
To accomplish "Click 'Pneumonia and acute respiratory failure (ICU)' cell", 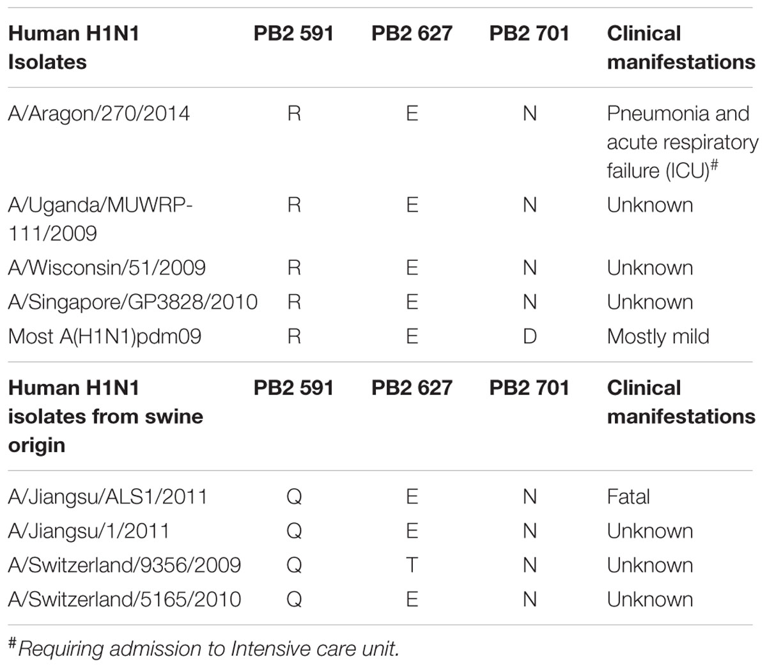I will click(683, 142).
